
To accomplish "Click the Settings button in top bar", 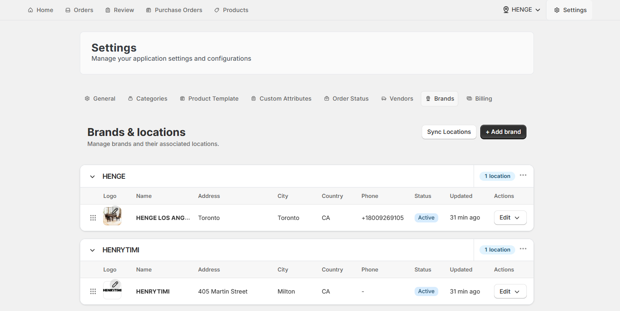I will 570,10.
